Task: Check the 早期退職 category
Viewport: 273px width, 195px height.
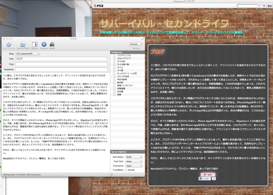Action: click(114, 89)
